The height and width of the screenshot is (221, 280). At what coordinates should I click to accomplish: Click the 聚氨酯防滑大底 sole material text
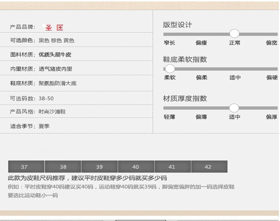point(57,83)
